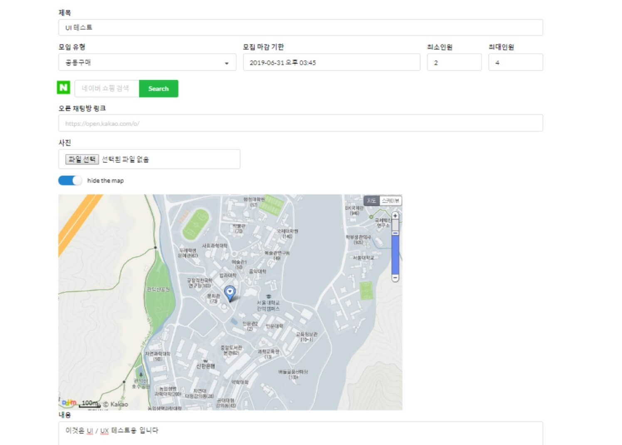Click the 파일 선택 file chooser button
Screen dimensions: 622x445
click(x=82, y=159)
